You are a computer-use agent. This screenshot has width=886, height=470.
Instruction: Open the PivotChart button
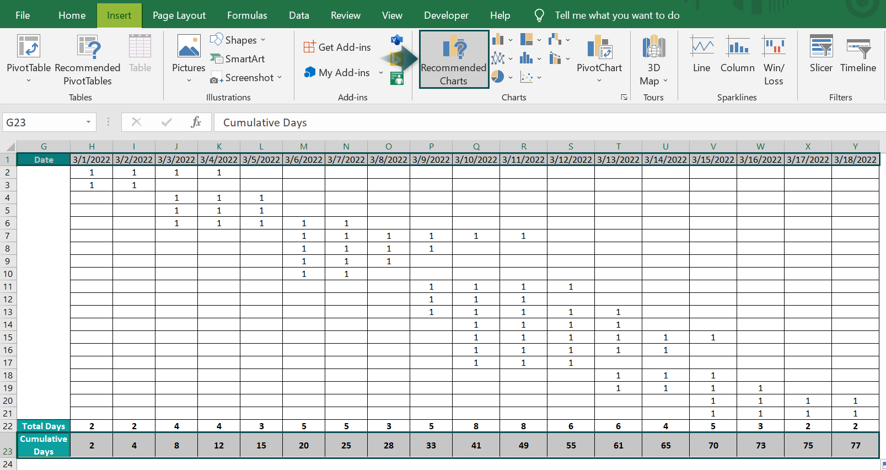pos(599,59)
